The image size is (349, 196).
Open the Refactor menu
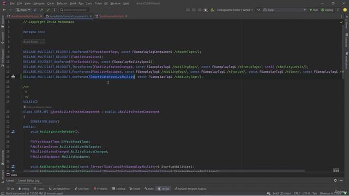point(62,3)
